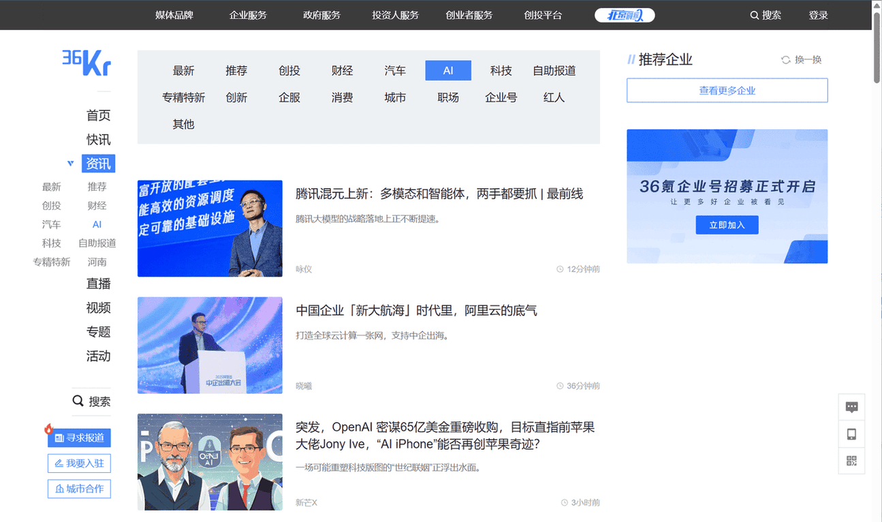
Task: Click the mobile app icon
Action: click(x=851, y=434)
